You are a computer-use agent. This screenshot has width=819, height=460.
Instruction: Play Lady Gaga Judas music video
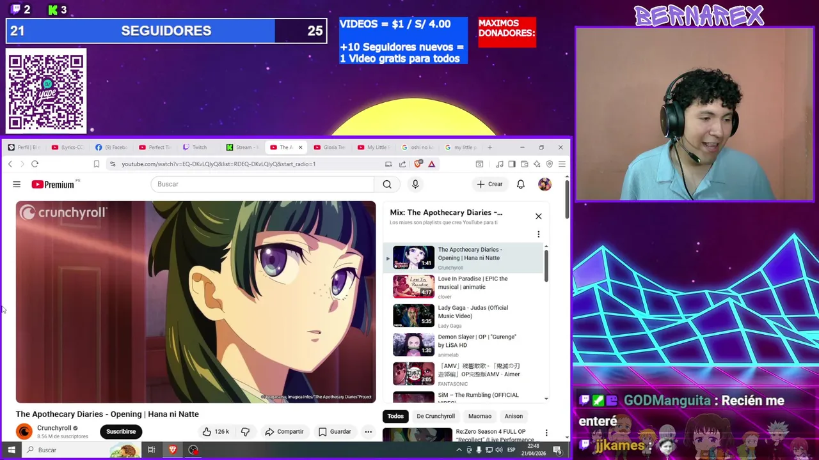[464, 316]
